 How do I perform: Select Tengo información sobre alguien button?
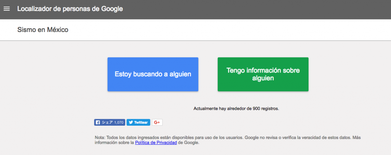(263, 74)
